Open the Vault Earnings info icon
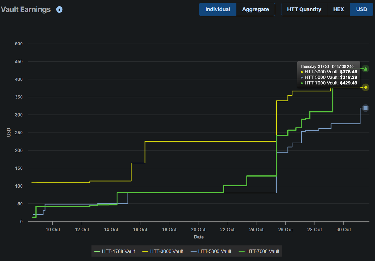This screenshot has width=375, height=261. pyautogui.click(x=59, y=9)
